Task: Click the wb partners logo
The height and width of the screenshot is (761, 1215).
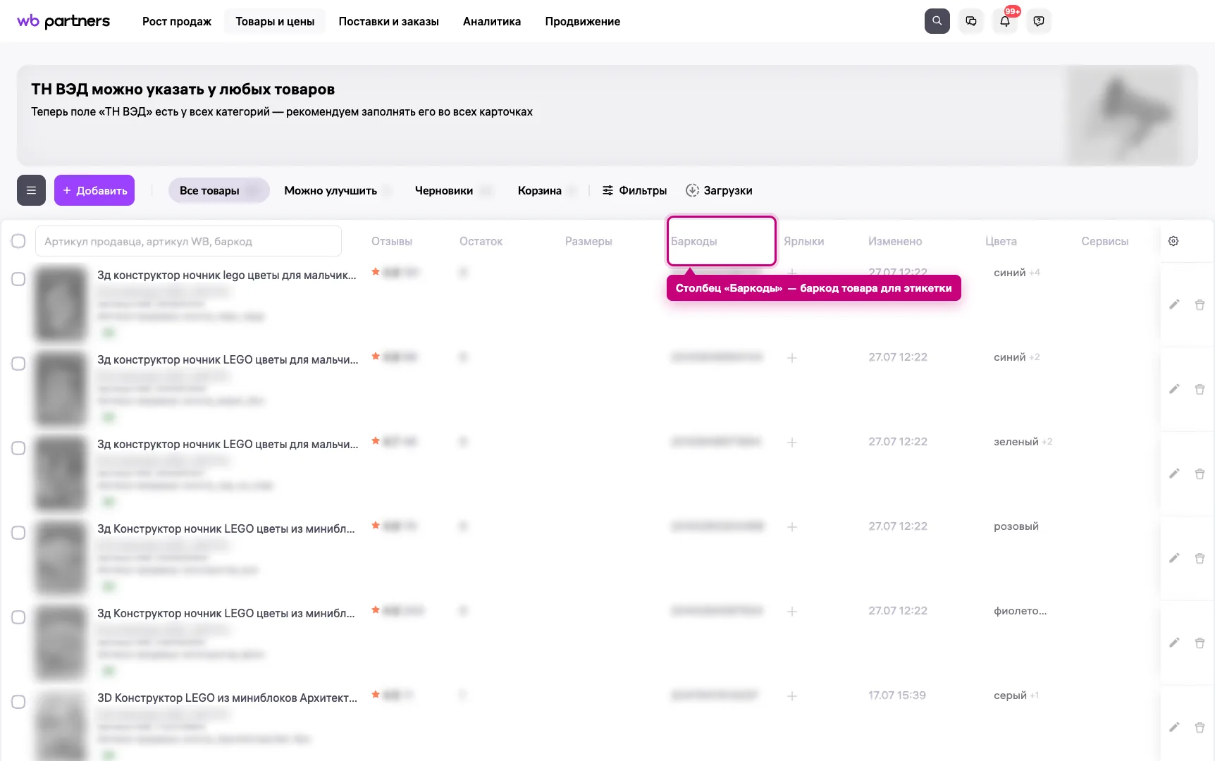Action: click(63, 21)
